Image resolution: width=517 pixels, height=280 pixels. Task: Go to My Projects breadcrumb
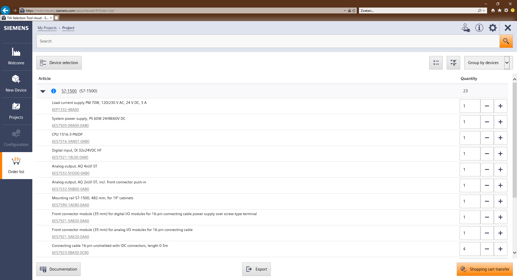click(47, 28)
